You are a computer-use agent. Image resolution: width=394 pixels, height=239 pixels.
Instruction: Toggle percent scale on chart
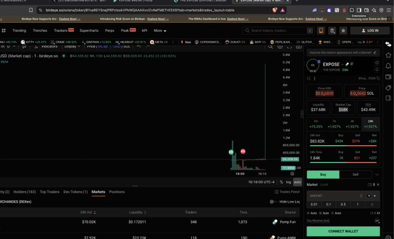pyautogui.click(x=281, y=182)
